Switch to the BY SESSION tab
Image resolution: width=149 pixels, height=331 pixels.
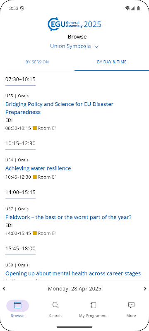tap(37, 62)
